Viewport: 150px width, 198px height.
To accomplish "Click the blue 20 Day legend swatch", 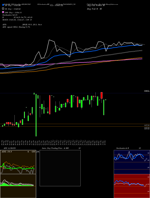I will (x=3, y=5).
